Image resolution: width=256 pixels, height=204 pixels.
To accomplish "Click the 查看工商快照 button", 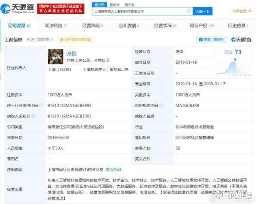I will click(211, 39).
